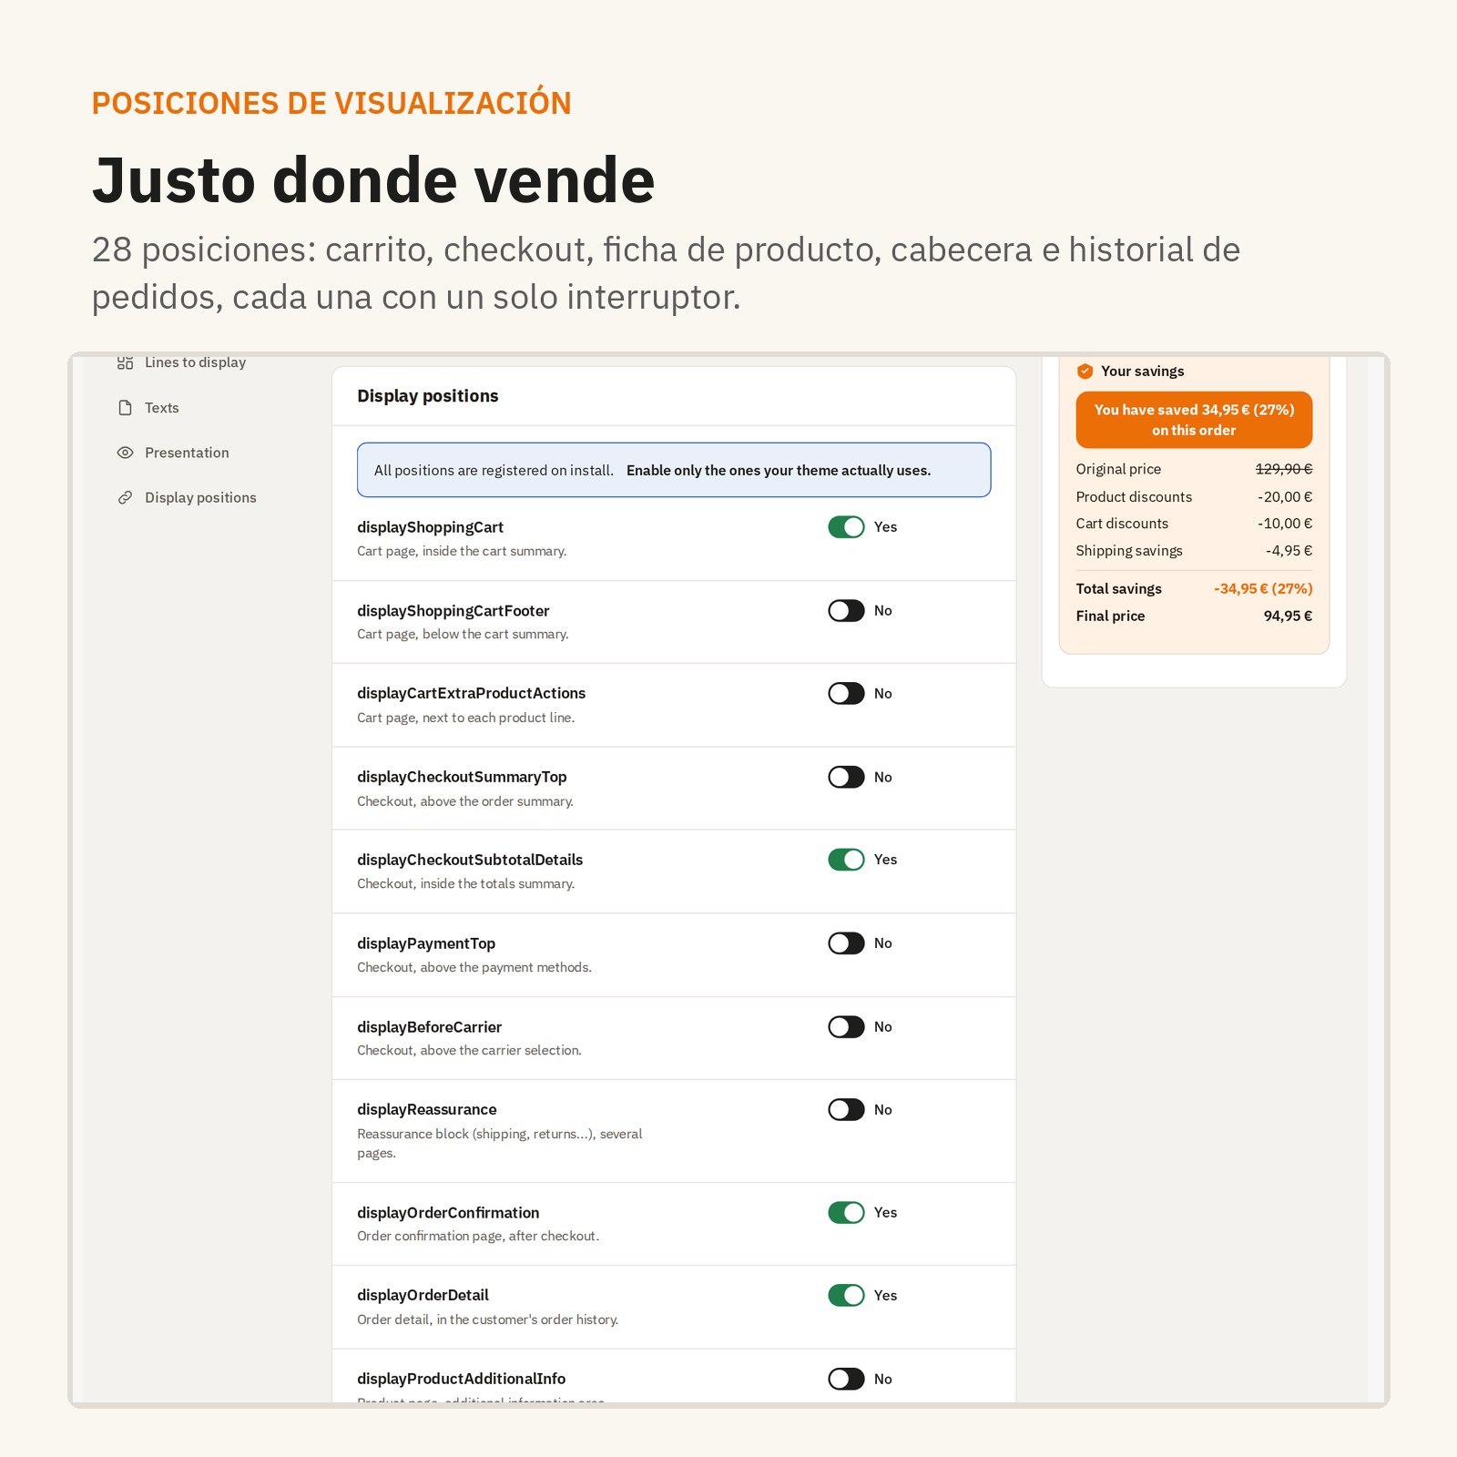1457x1457 pixels.
Task: Go to the Presentation section
Action: click(187, 453)
